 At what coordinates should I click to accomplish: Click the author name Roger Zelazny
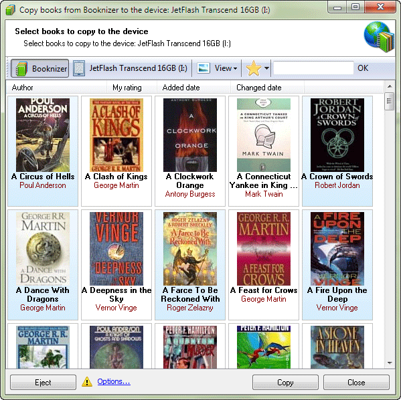190,308
